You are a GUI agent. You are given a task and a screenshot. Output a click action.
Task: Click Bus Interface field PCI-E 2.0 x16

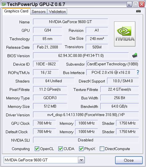coord(111,72)
